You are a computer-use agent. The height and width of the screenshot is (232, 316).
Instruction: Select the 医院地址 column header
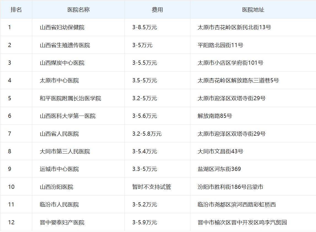[253, 10]
